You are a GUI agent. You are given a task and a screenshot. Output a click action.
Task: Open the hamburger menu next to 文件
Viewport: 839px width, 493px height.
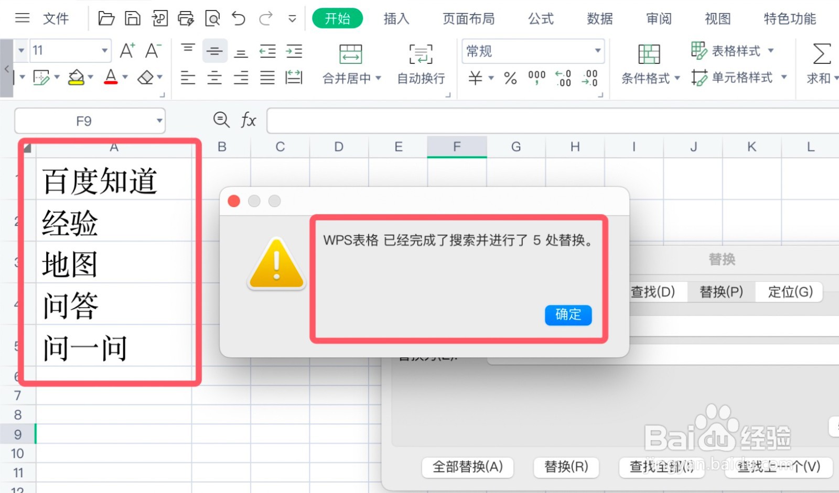click(23, 18)
